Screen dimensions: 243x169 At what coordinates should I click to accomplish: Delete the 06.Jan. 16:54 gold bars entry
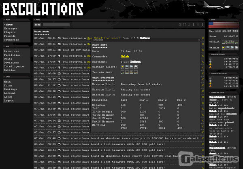[202, 150]
